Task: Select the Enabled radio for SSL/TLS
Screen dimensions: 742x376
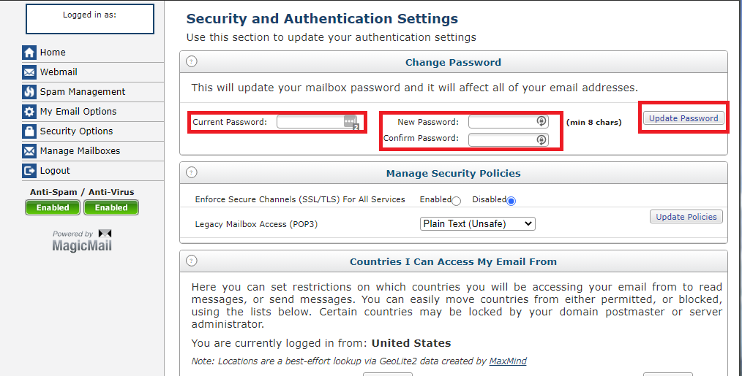Action: pos(456,202)
